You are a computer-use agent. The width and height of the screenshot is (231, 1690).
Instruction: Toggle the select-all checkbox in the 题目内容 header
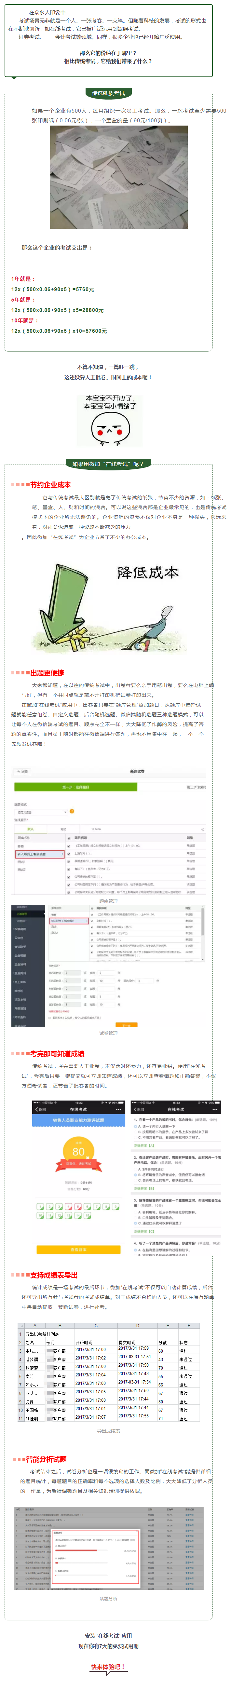click(x=68, y=838)
